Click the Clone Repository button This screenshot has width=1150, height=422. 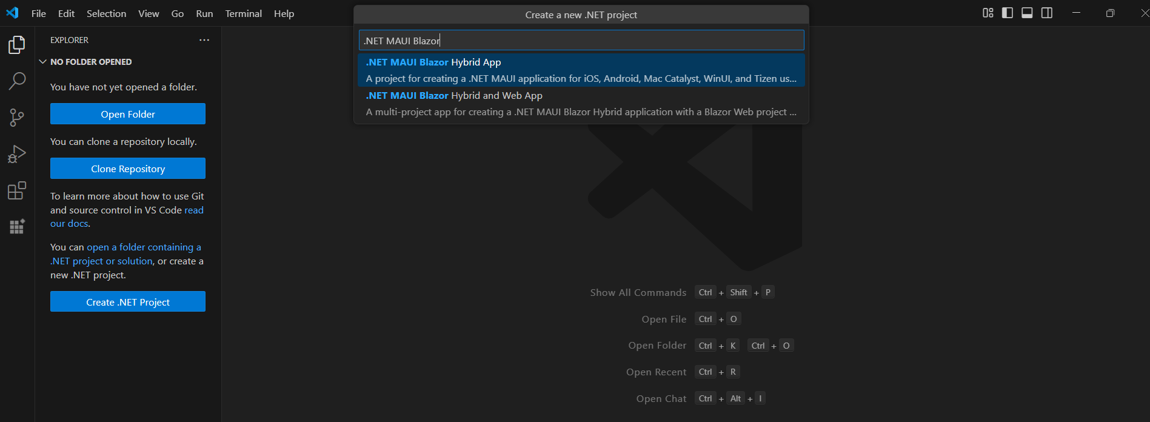coord(128,169)
